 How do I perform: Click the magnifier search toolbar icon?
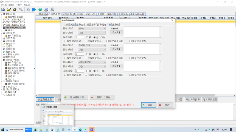coord(52,10)
